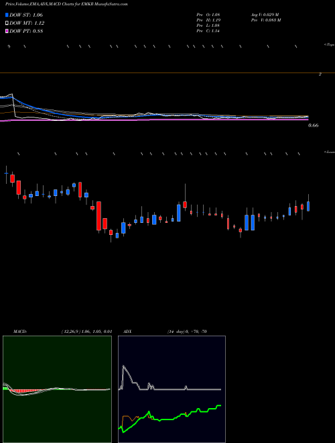This screenshot has height=443, width=335.
Task: Click the magenta DOW PT legend swatch
Action: pos(7,31)
